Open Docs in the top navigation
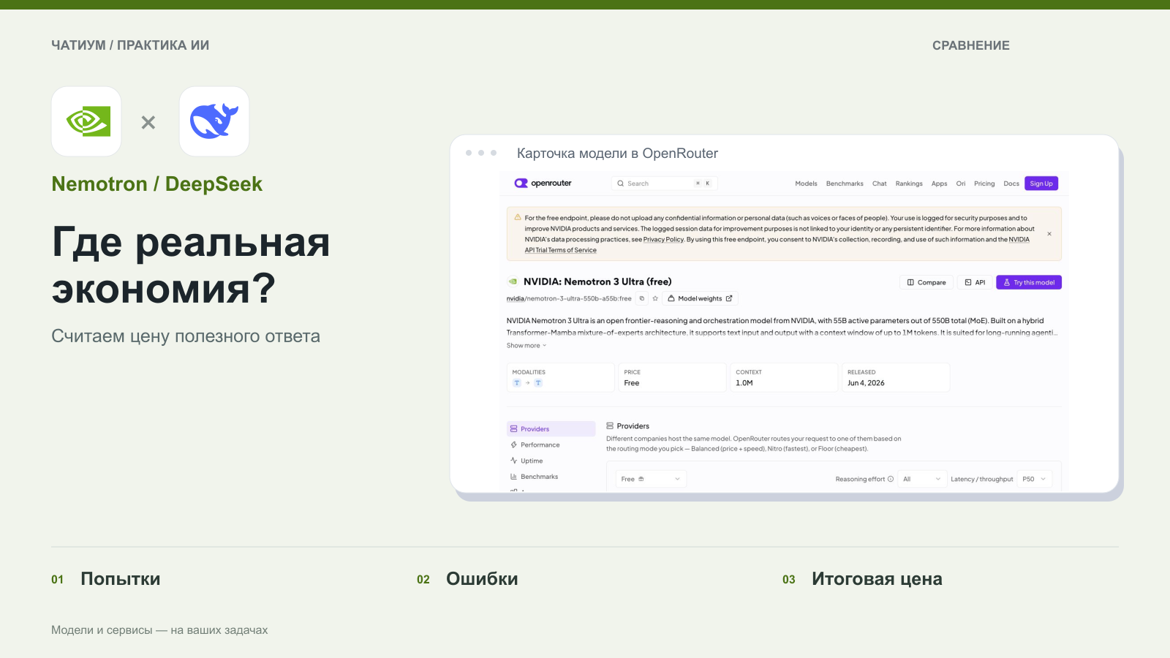Viewport: 1170px width, 658px height. 1011,184
